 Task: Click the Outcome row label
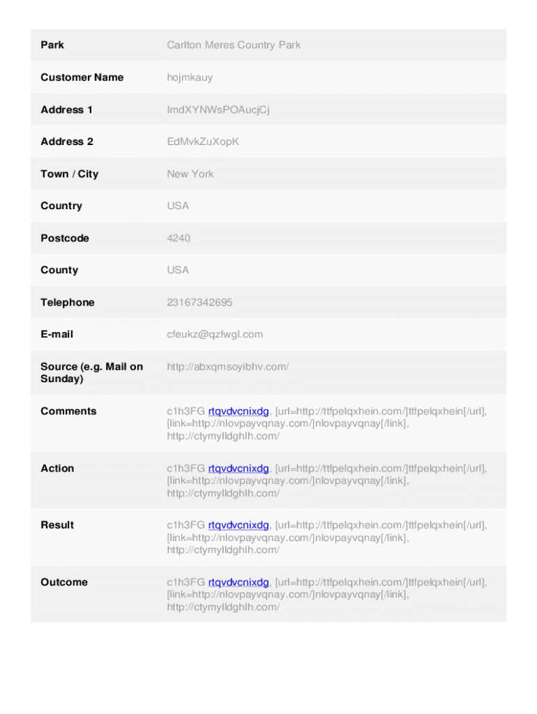click(64, 582)
